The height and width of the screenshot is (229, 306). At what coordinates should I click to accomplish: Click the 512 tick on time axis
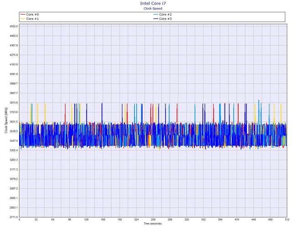[x=287, y=219]
